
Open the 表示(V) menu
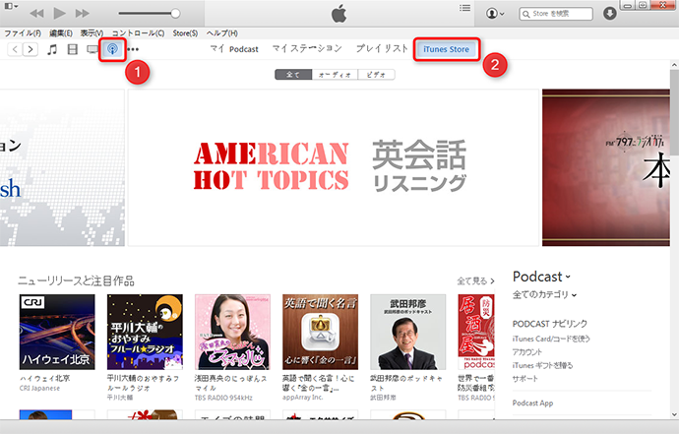tap(92, 33)
